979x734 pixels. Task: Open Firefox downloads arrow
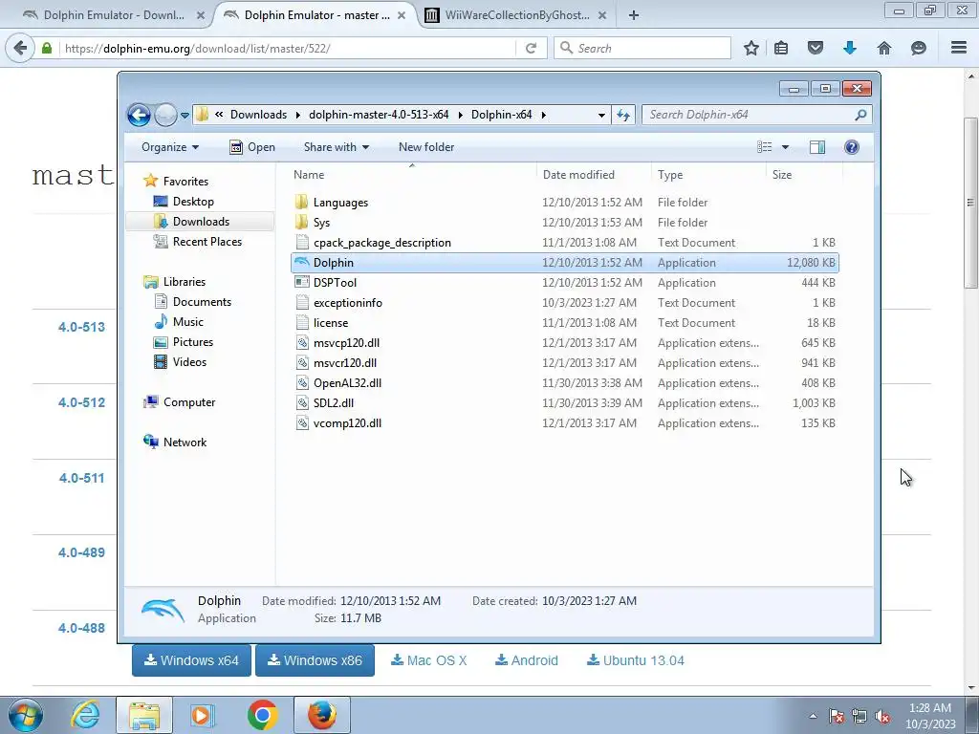(x=850, y=48)
